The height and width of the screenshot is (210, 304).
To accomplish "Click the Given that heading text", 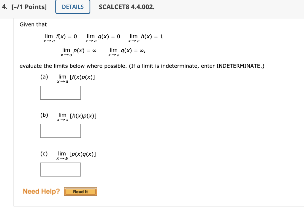I will coord(33,24).
